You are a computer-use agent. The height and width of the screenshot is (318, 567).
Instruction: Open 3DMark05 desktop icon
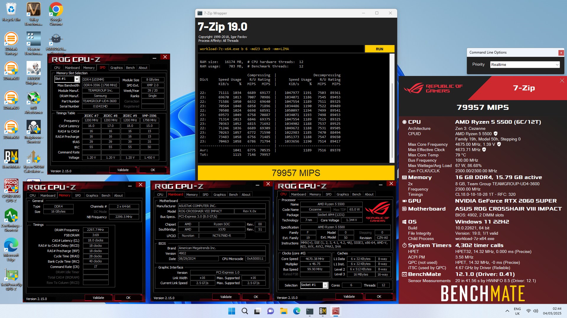11,100
